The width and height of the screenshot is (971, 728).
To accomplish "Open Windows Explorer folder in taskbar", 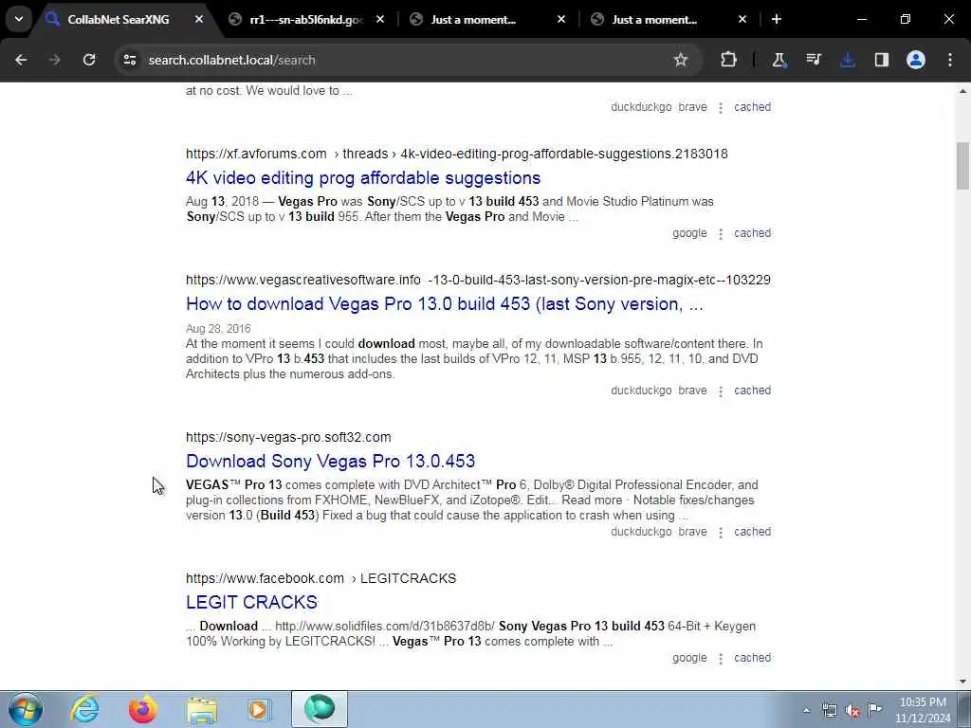I will (x=202, y=709).
